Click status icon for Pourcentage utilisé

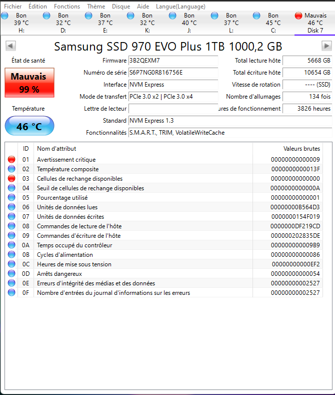point(11,197)
